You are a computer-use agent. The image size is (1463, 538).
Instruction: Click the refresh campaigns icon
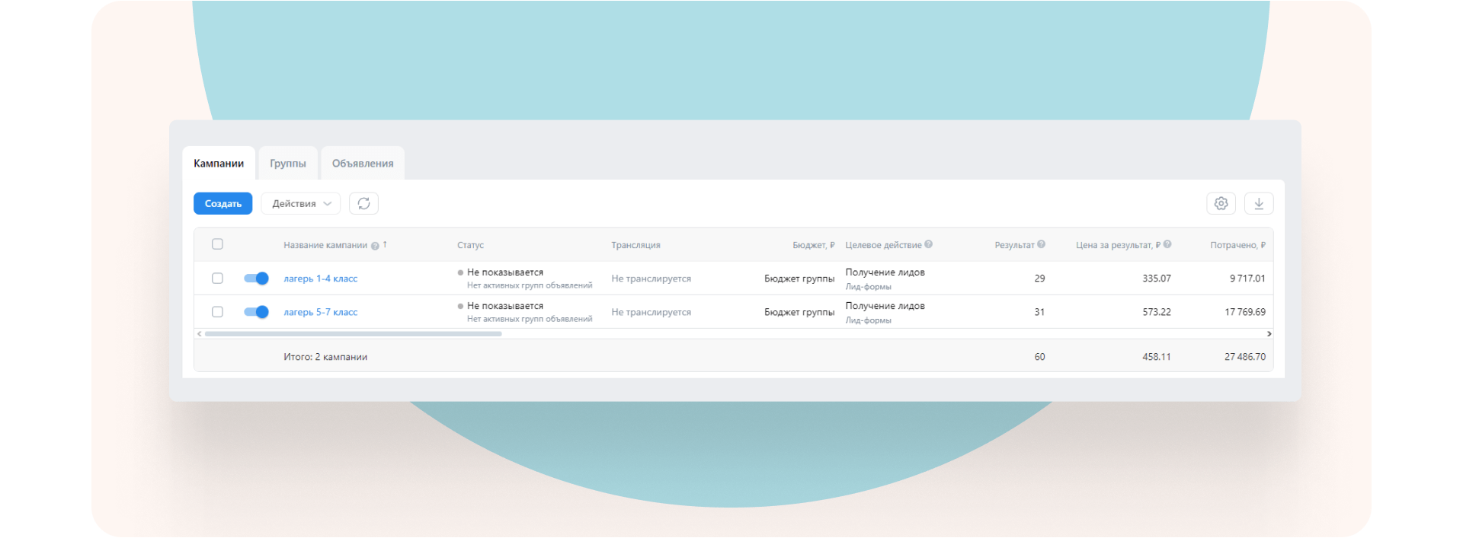[x=363, y=203]
